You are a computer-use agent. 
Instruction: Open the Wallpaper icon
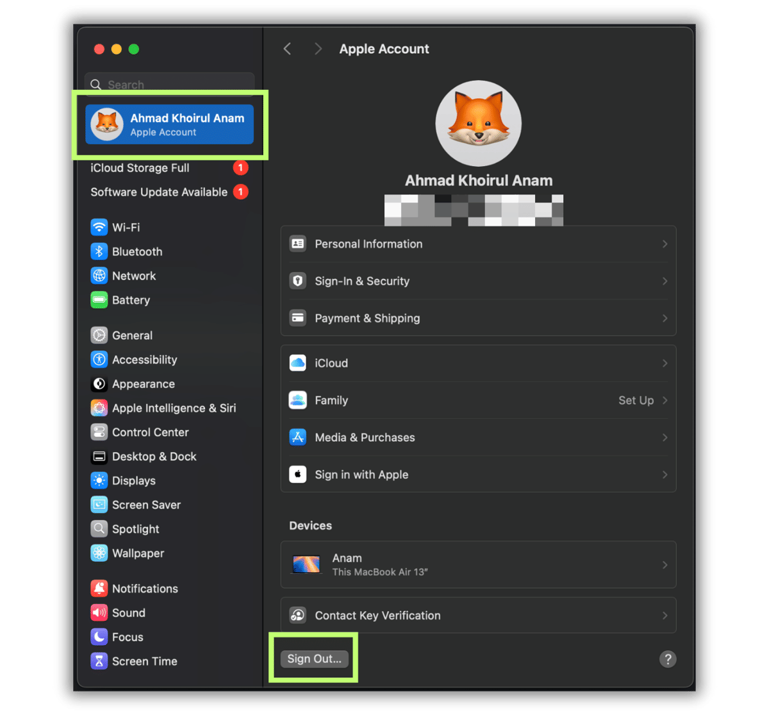[x=99, y=553]
